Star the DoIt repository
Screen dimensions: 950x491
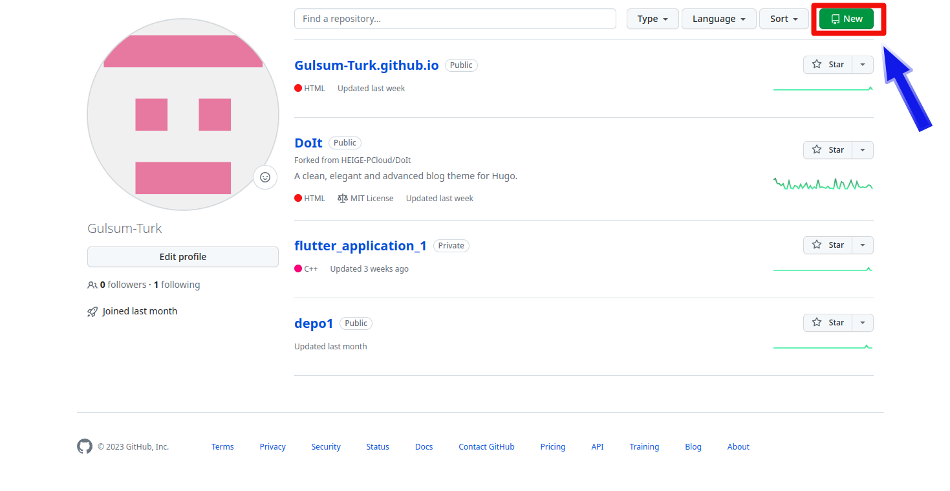(828, 150)
